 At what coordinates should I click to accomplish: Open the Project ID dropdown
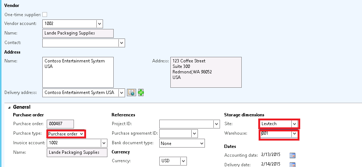coord(216,124)
